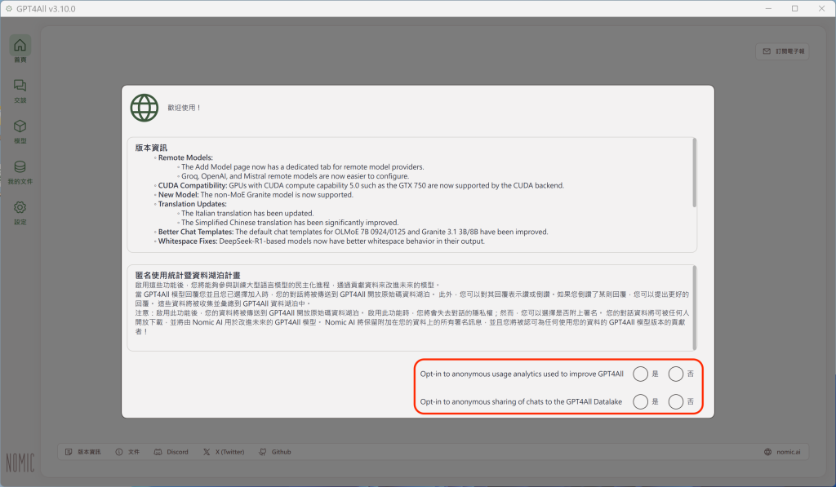Screen dimensions: 836x487
Task: Open the 文件 documentation link
Action: pyautogui.click(x=127, y=452)
